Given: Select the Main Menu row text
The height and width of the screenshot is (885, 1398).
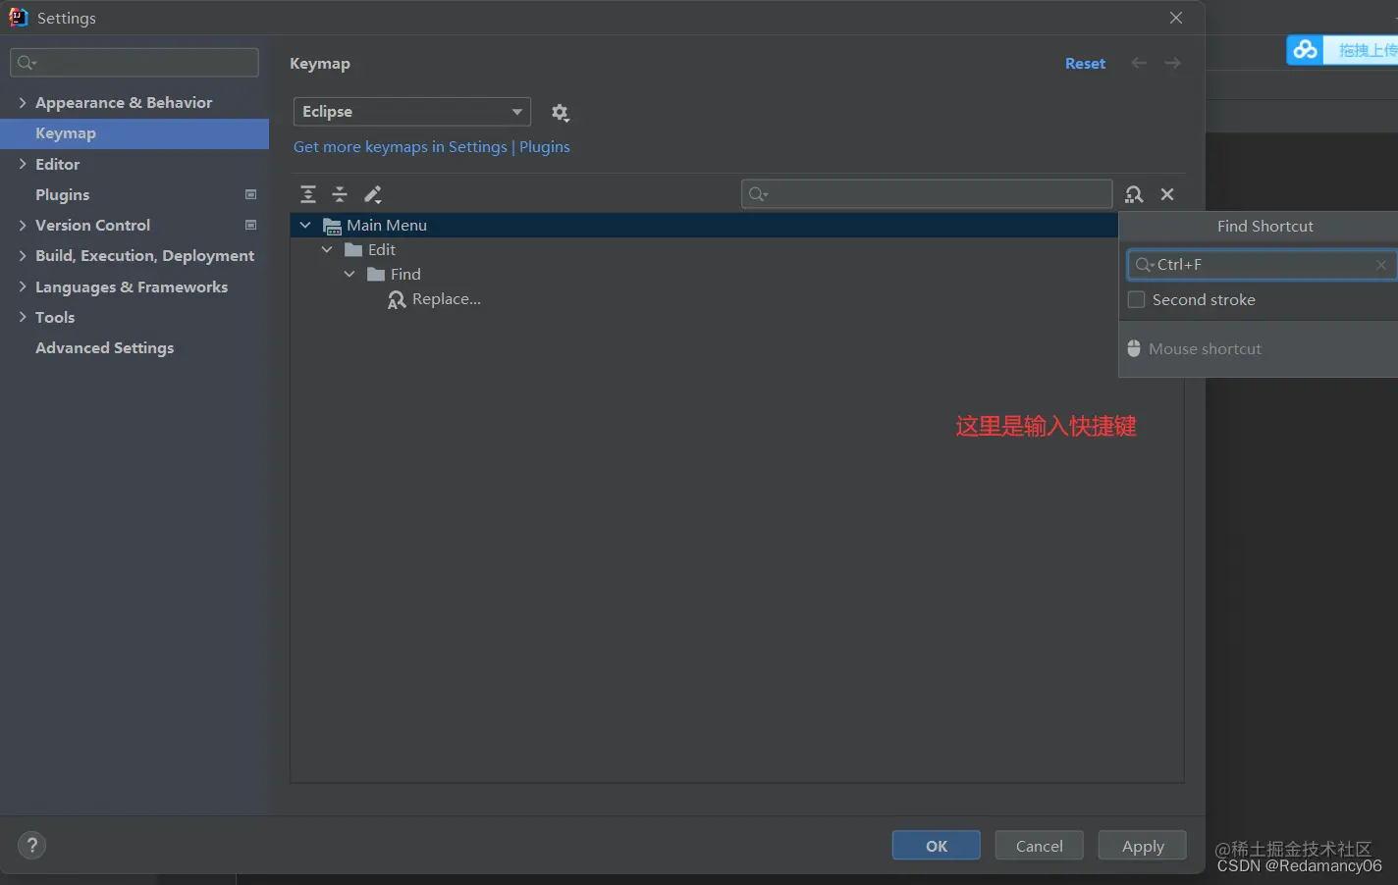Looking at the screenshot, I should tap(387, 226).
